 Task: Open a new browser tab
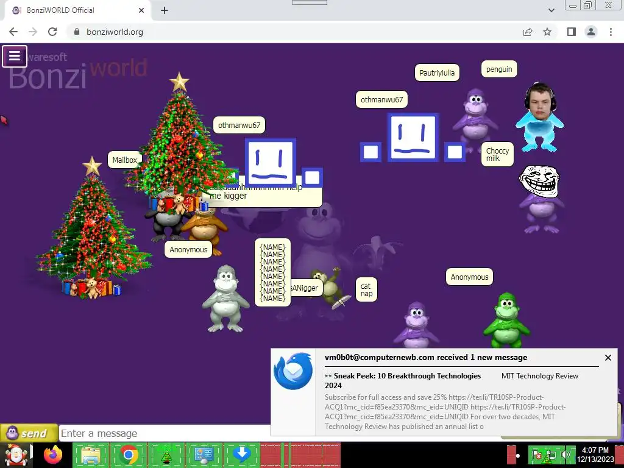click(165, 10)
